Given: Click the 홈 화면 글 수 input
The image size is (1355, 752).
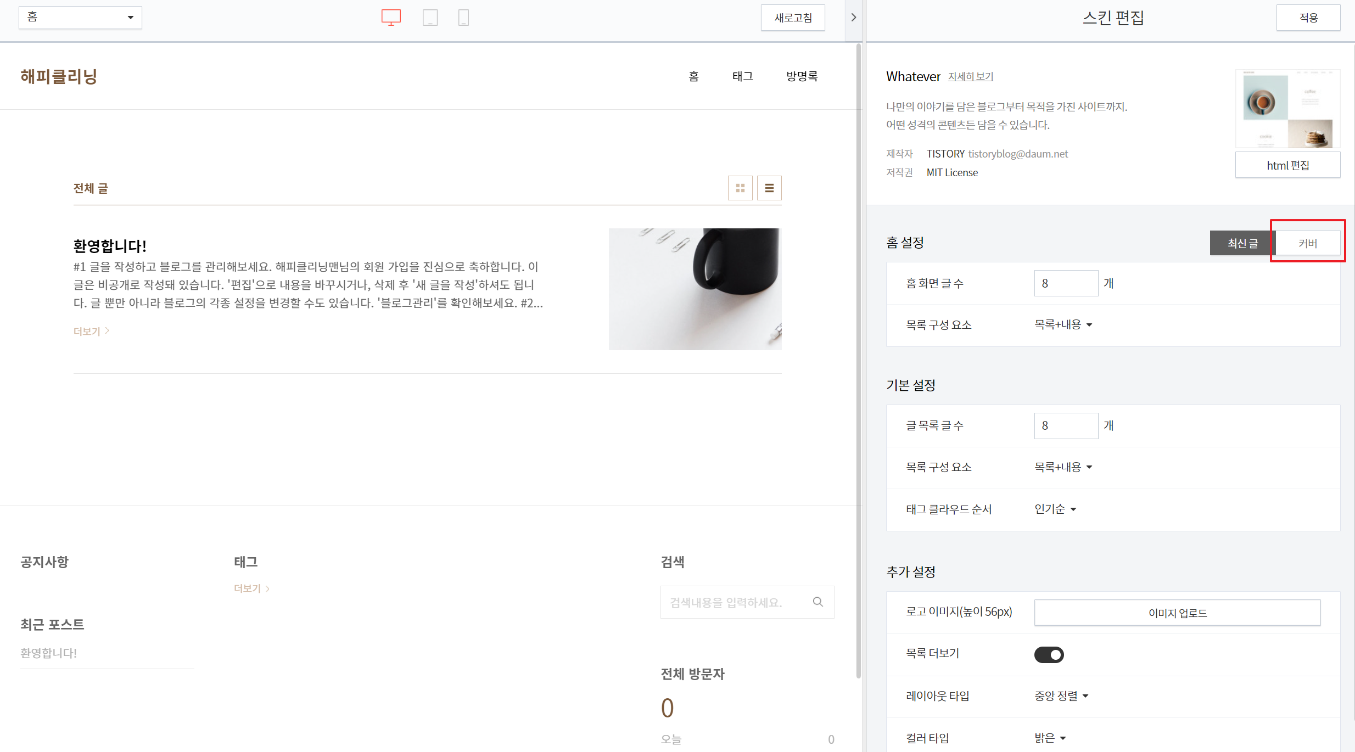Looking at the screenshot, I should pos(1065,283).
